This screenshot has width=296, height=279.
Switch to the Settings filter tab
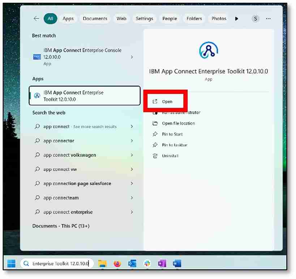pos(145,18)
